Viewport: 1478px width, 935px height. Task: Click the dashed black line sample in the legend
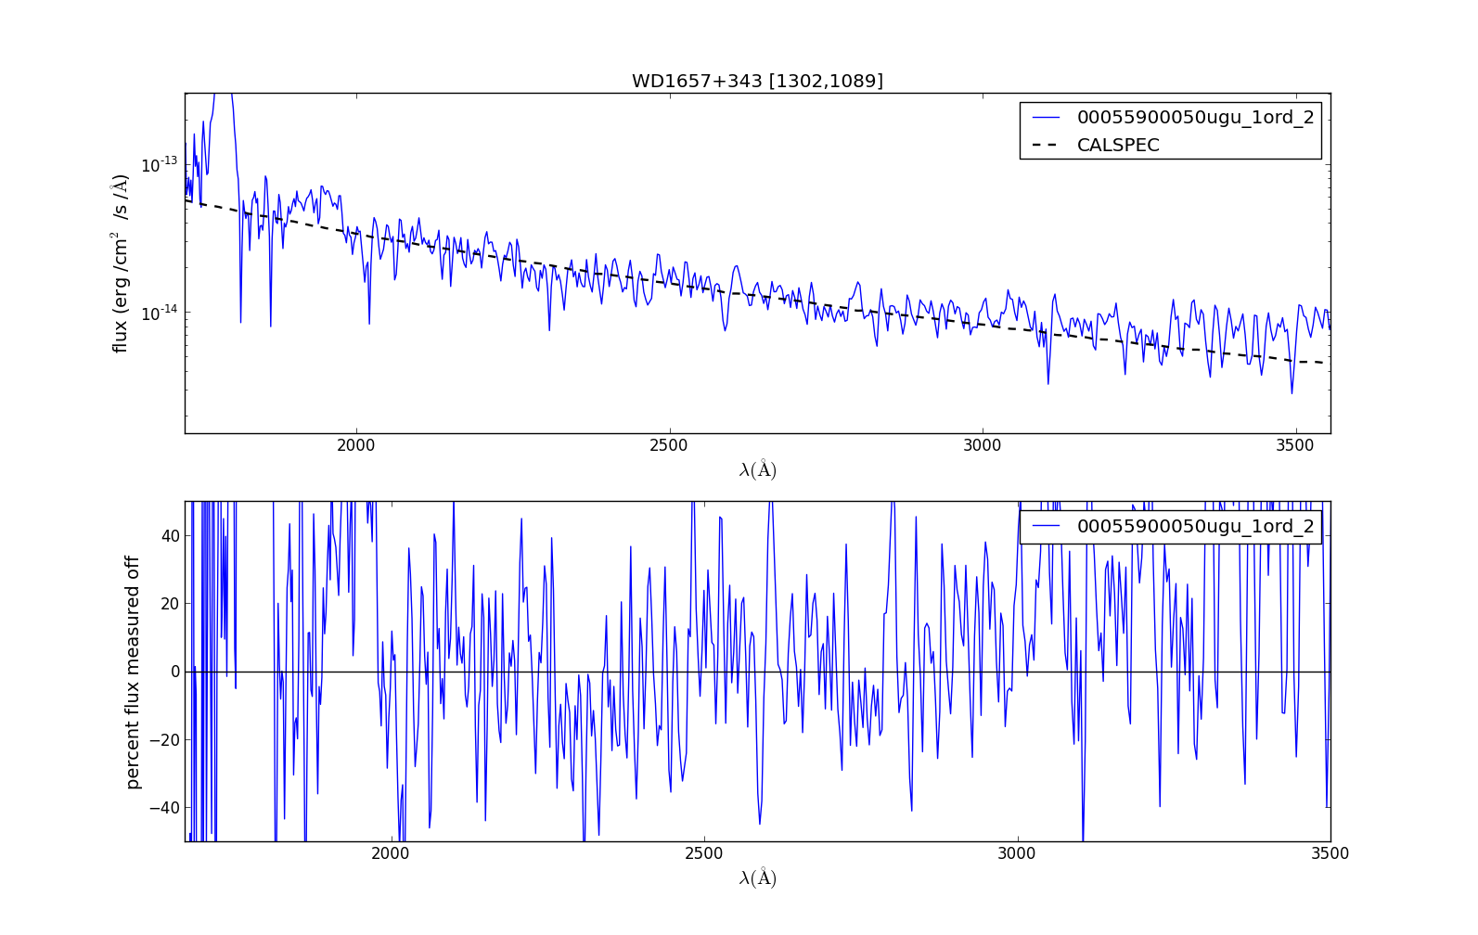coord(1046,146)
